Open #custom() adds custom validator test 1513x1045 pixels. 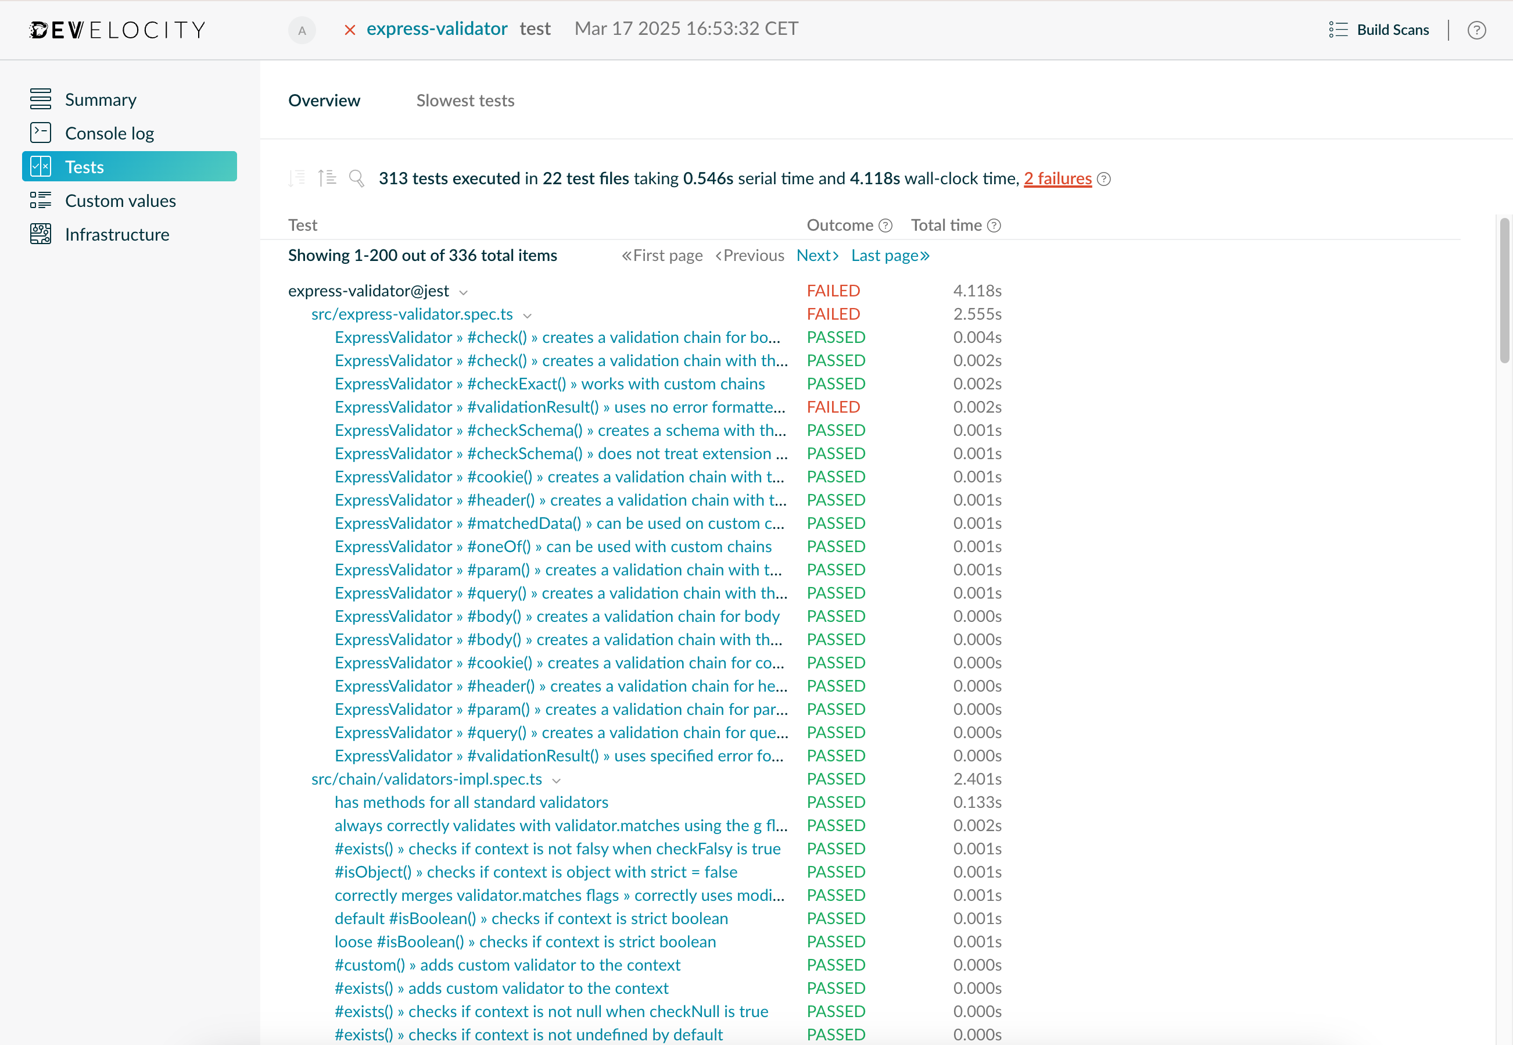click(x=507, y=965)
